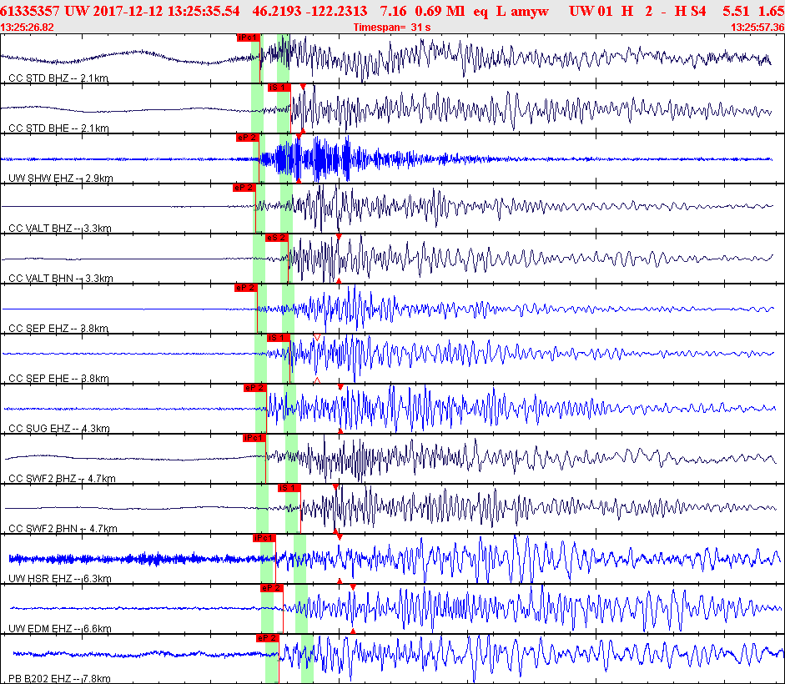Click the 'CC SUG EHZ -- 4.3km' label
This screenshot has width=785, height=684.
tap(59, 429)
